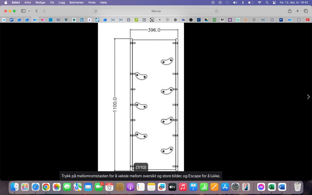312x195 pixels.
Task: Open Calendar from the Dock
Action: click(109, 187)
